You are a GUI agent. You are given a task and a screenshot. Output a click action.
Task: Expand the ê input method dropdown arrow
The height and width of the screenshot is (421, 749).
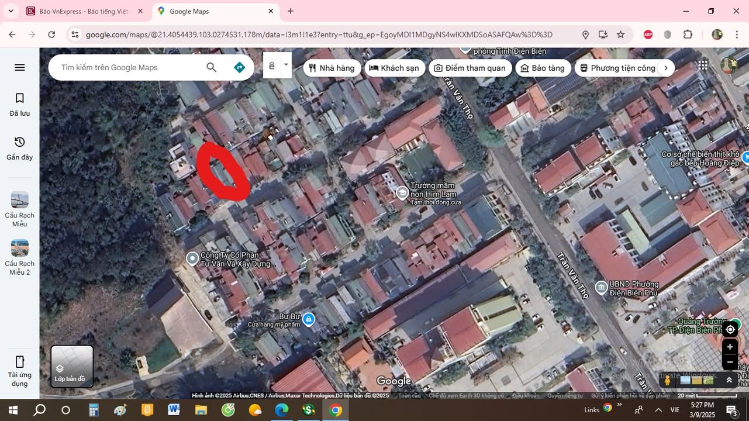pos(285,65)
